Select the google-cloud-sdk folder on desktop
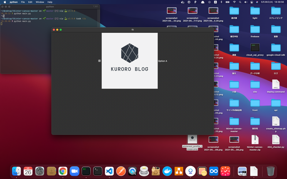The height and width of the screenshot is (179, 287). (x=276, y=49)
